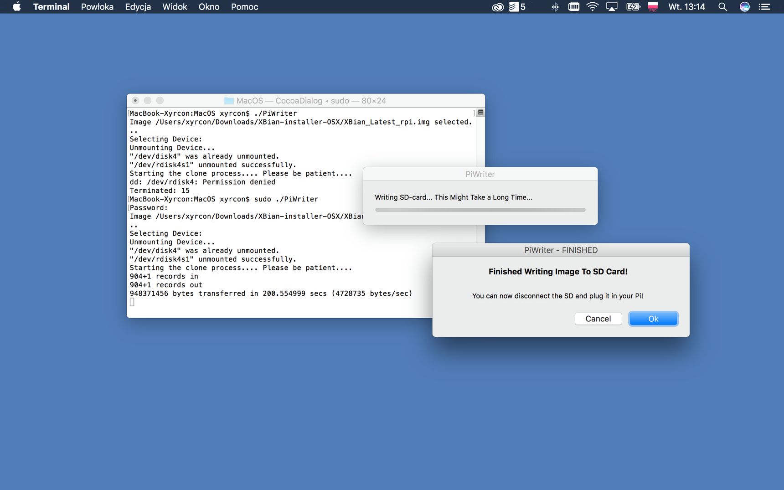Click 'Finished Writing Image To SD Card!' heading
Screen dimensions: 784x490
coord(558,272)
